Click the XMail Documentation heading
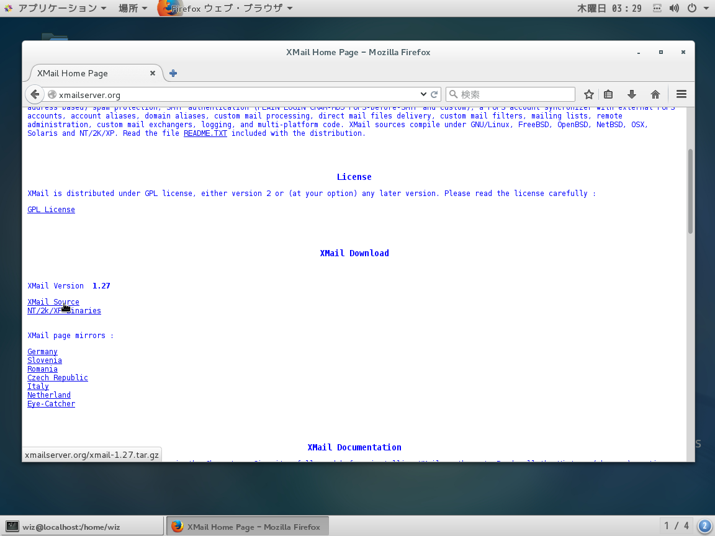 pyautogui.click(x=354, y=447)
